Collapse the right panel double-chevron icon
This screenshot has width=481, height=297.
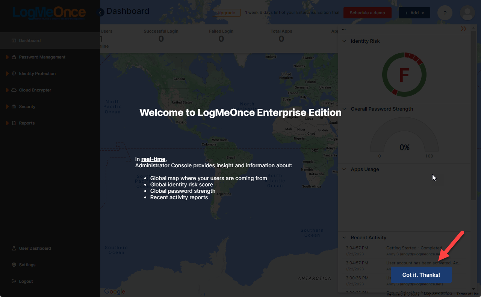pyautogui.click(x=463, y=29)
